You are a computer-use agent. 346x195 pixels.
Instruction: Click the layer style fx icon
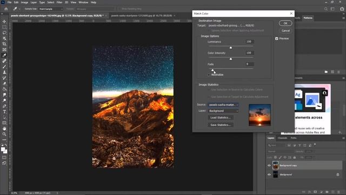(310, 192)
